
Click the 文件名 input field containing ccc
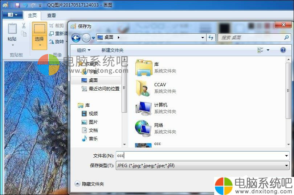click(x=200, y=155)
